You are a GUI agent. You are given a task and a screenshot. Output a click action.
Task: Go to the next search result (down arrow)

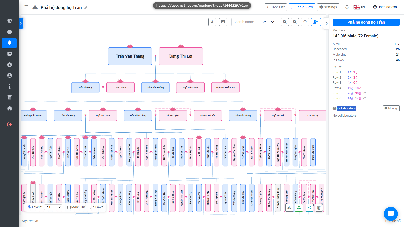click(273, 22)
